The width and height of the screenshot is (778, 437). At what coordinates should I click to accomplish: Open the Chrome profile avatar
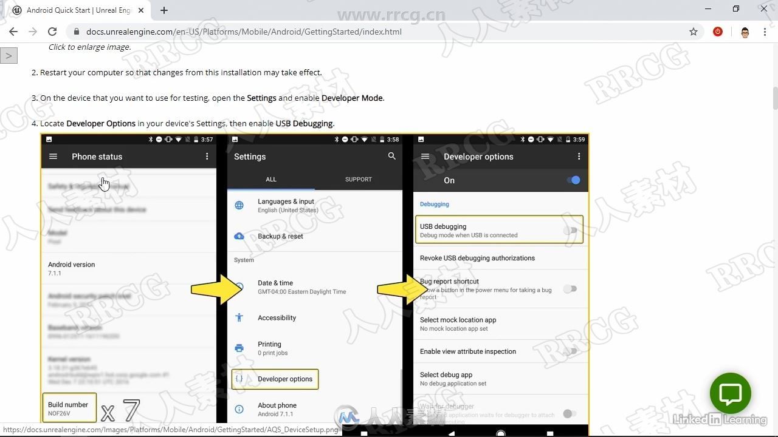coord(745,32)
